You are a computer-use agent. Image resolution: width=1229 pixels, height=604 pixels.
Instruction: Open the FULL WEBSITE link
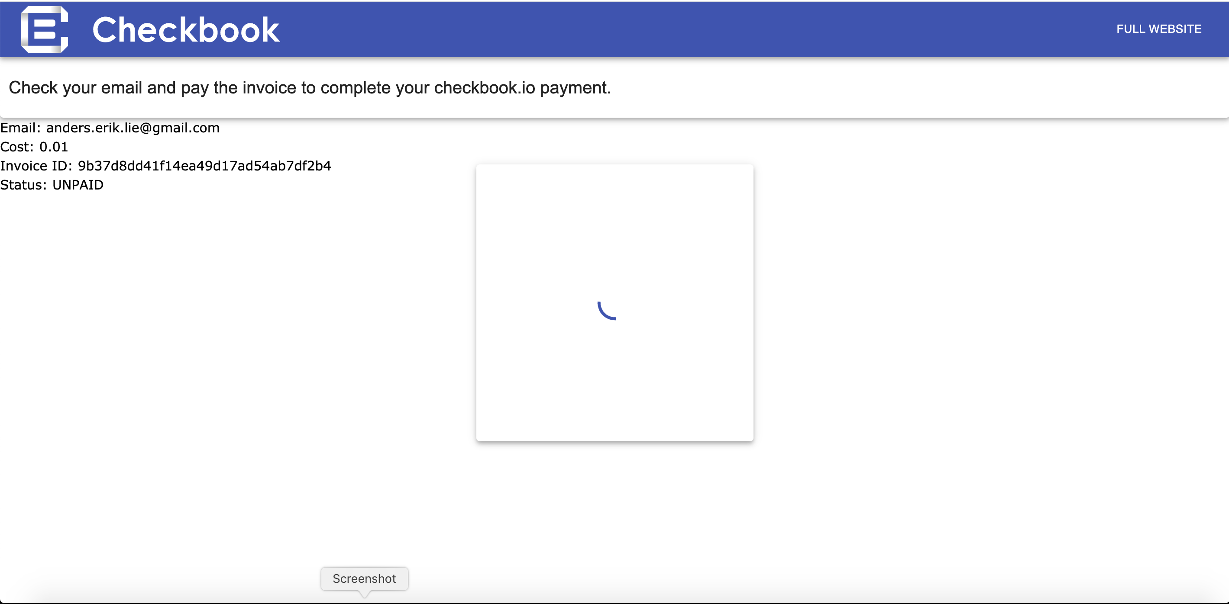coord(1158,29)
